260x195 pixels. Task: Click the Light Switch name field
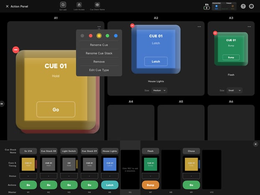pos(69,151)
